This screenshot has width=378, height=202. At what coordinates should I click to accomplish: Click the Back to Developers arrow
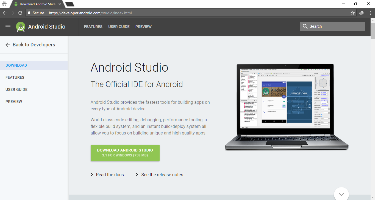coord(7,44)
